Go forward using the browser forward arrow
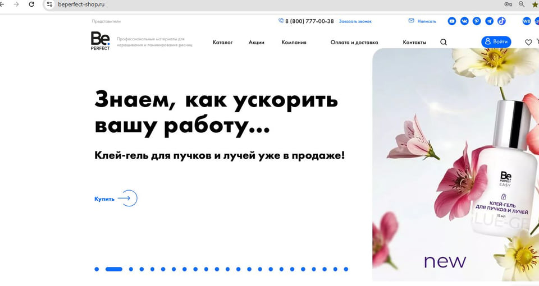 [x=16, y=4]
